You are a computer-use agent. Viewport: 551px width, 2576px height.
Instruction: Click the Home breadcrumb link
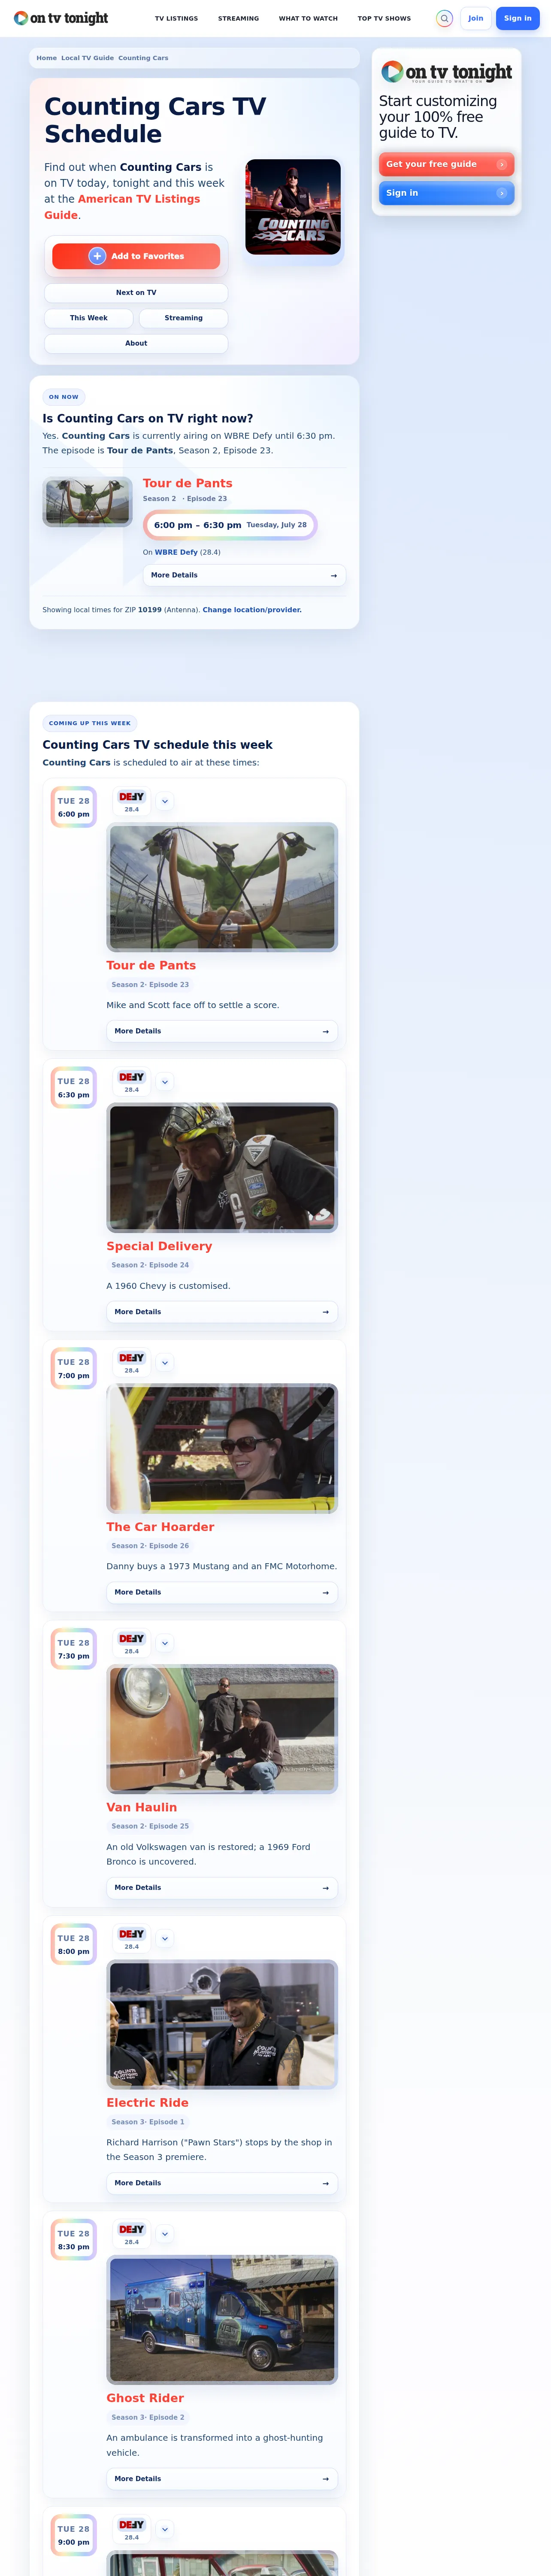pos(47,58)
